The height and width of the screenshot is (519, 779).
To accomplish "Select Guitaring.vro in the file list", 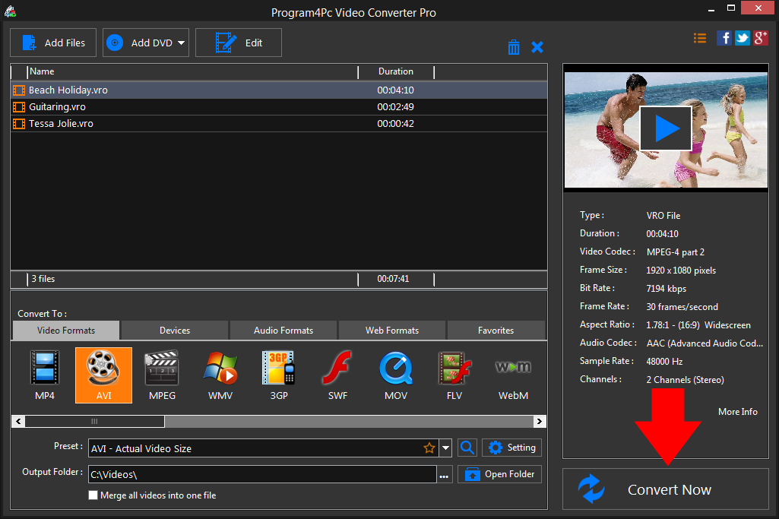I will coord(57,107).
